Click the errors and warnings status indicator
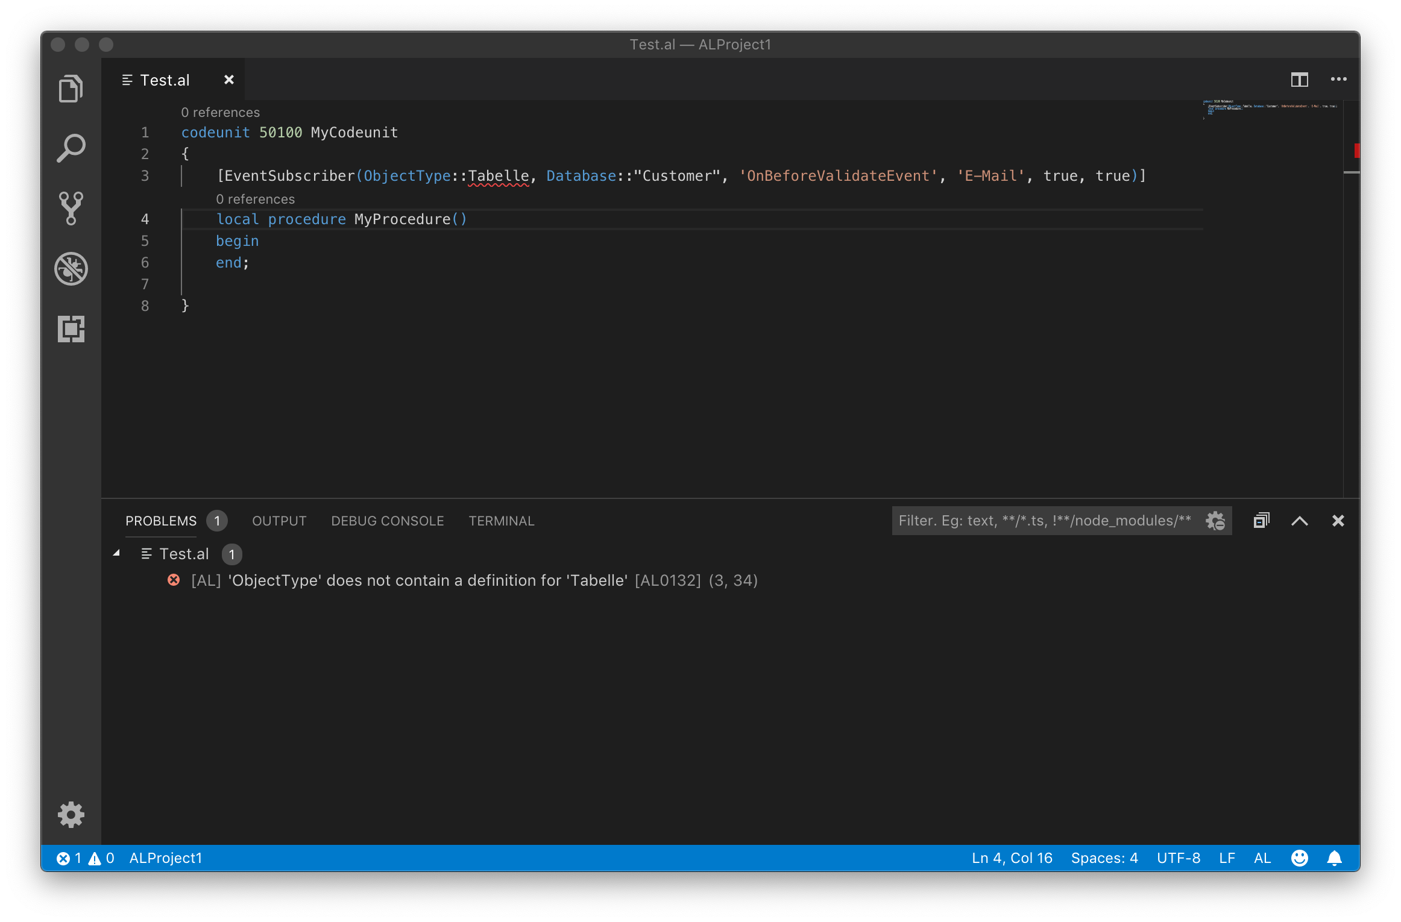Viewport: 1401px width, 922px height. 85,858
